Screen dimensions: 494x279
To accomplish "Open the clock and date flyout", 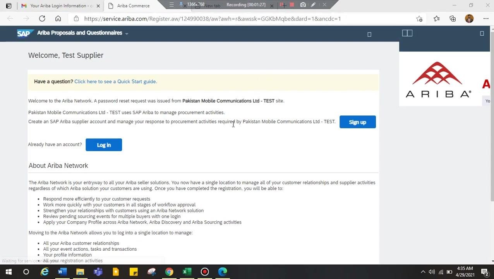I will coord(465,272).
